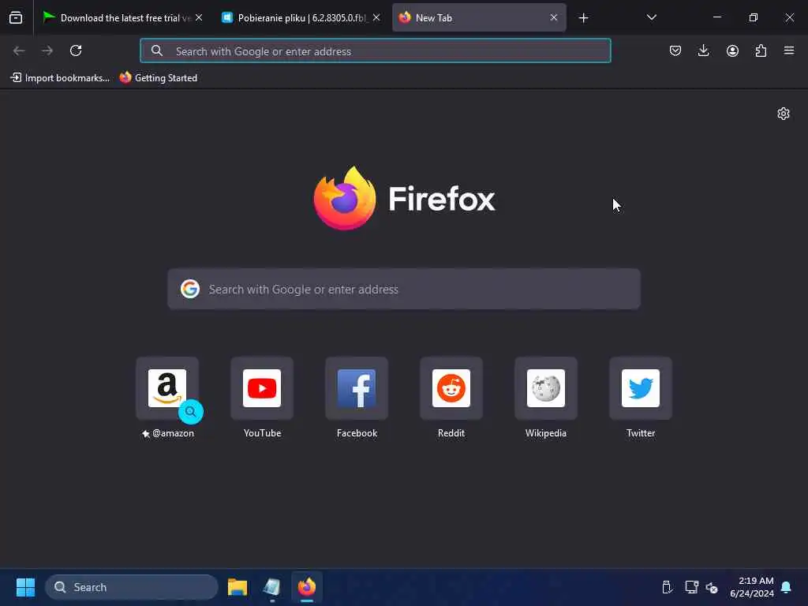Switch to Pobieranie pliku tab
Screen dimensions: 808x606
click(x=301, y=17)
